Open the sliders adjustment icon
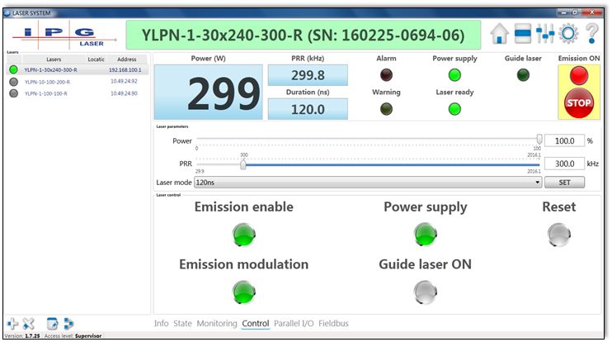This screenshot has width=612, height=342. tap(545, 34)
